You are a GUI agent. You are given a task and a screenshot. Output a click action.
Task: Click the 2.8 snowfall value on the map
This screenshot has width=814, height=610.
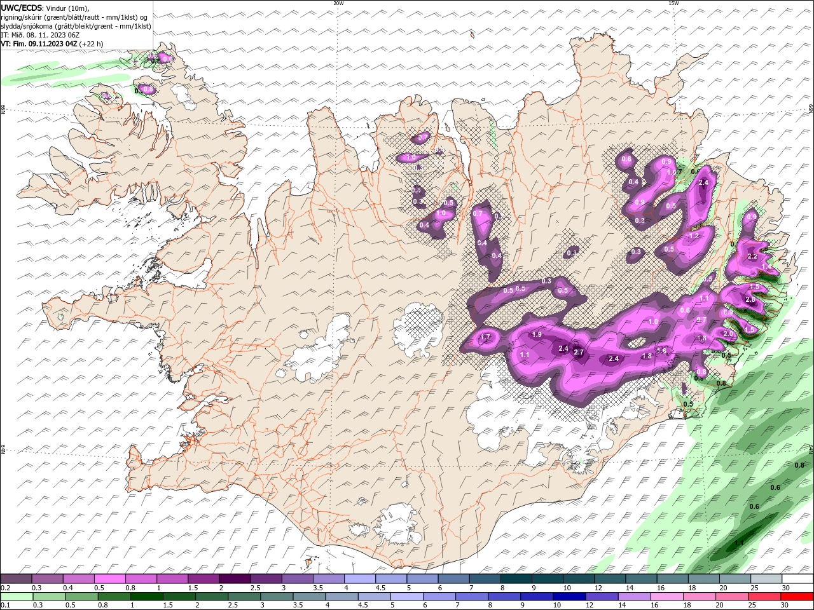750,300
